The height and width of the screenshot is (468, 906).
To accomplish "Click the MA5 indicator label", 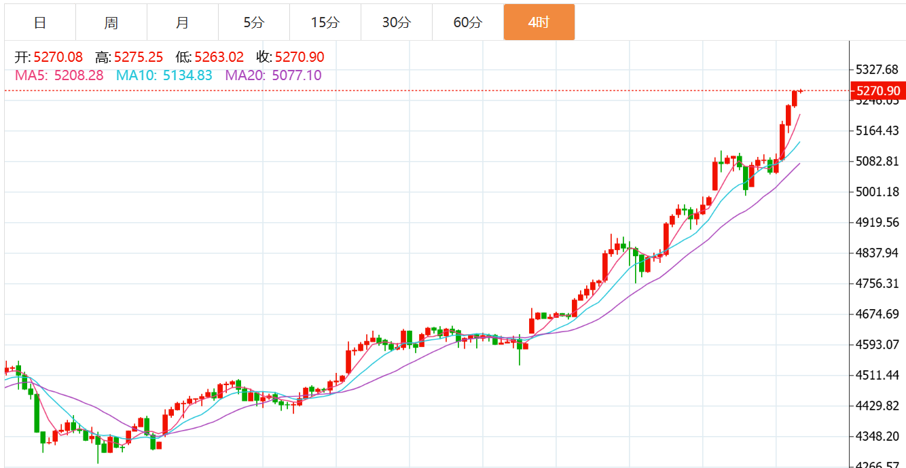I will (x=59, y=75).
